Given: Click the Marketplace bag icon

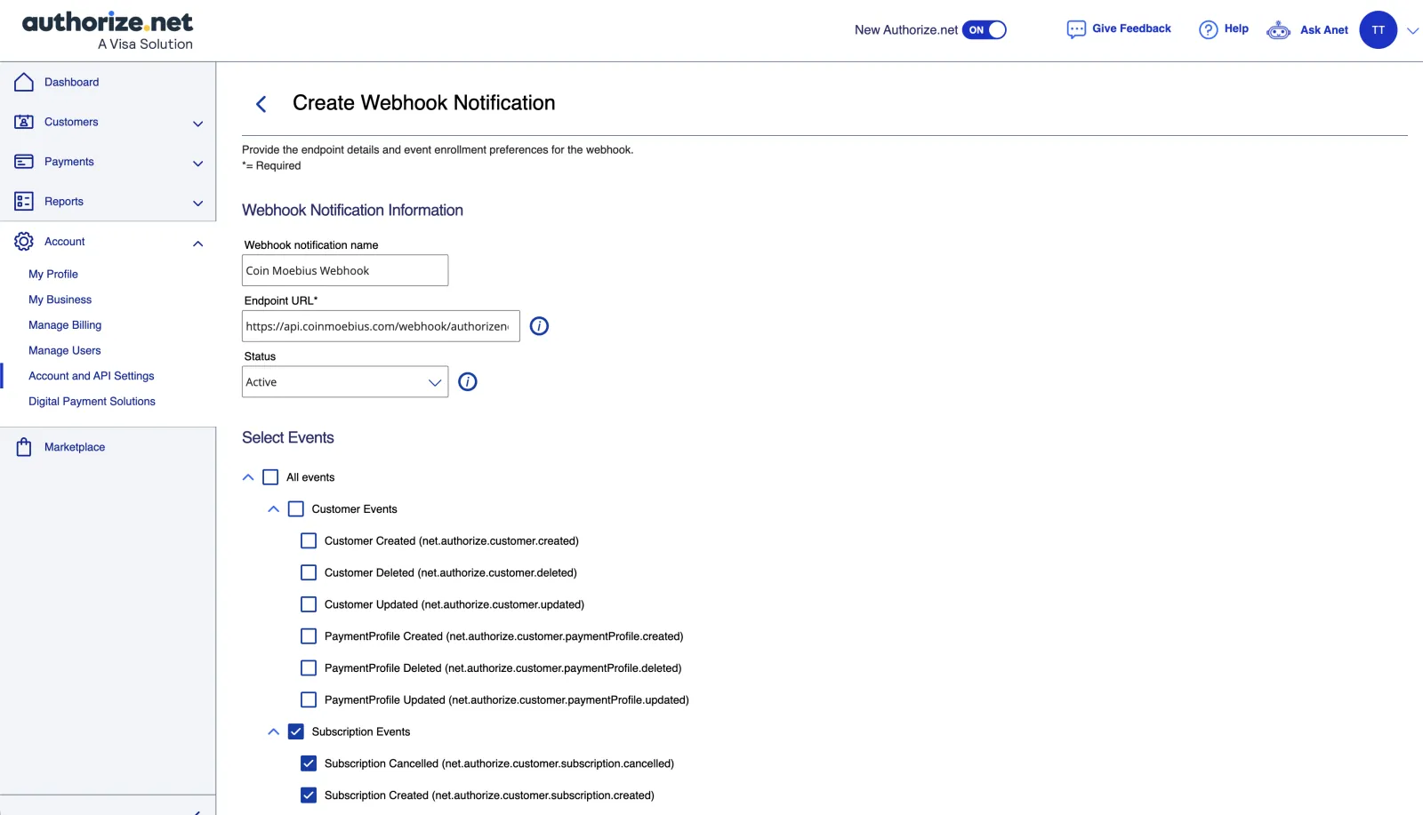Looking at the screenshot, I should 24,447.
